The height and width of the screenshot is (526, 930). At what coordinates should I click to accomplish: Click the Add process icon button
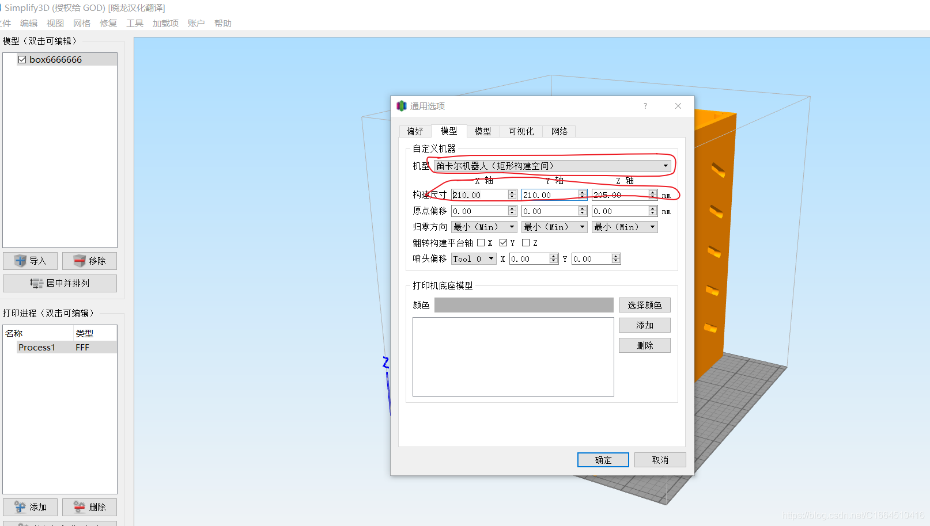pos(30,507)
